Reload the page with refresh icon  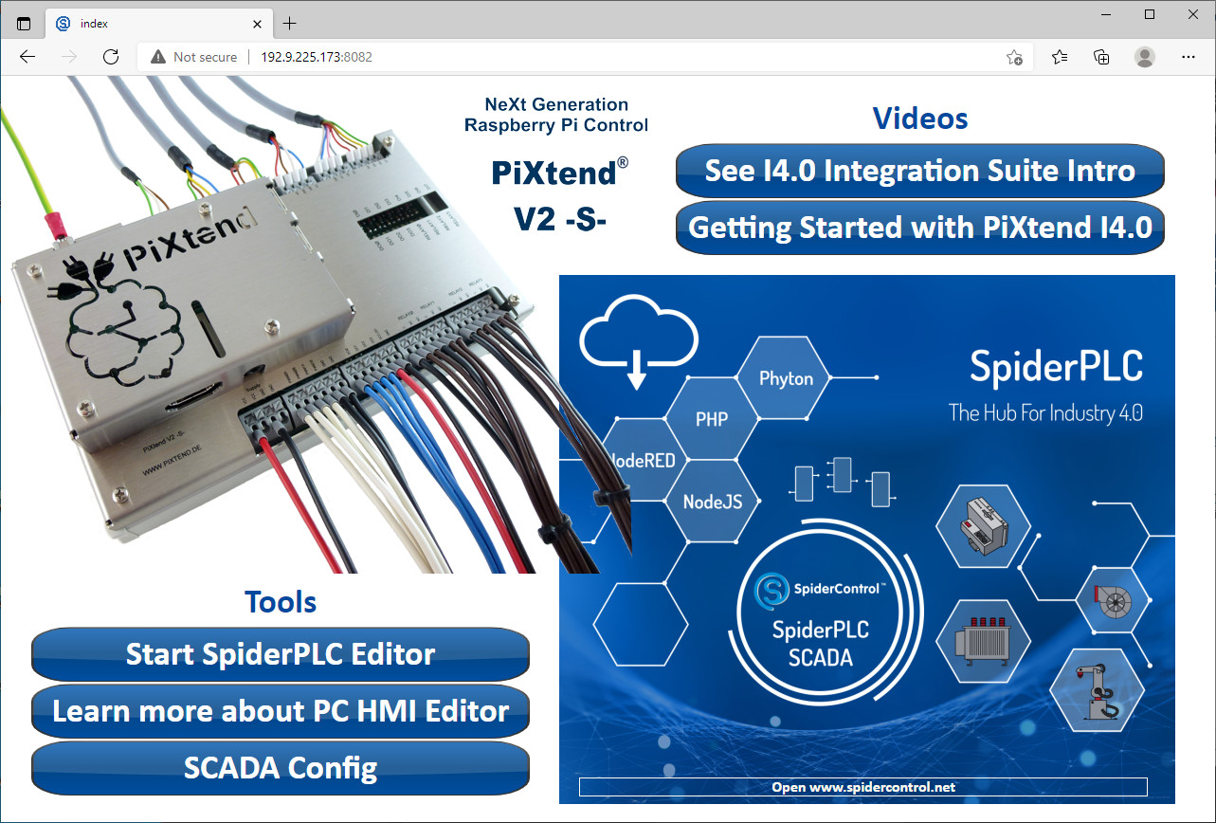[x=111, y=57]
